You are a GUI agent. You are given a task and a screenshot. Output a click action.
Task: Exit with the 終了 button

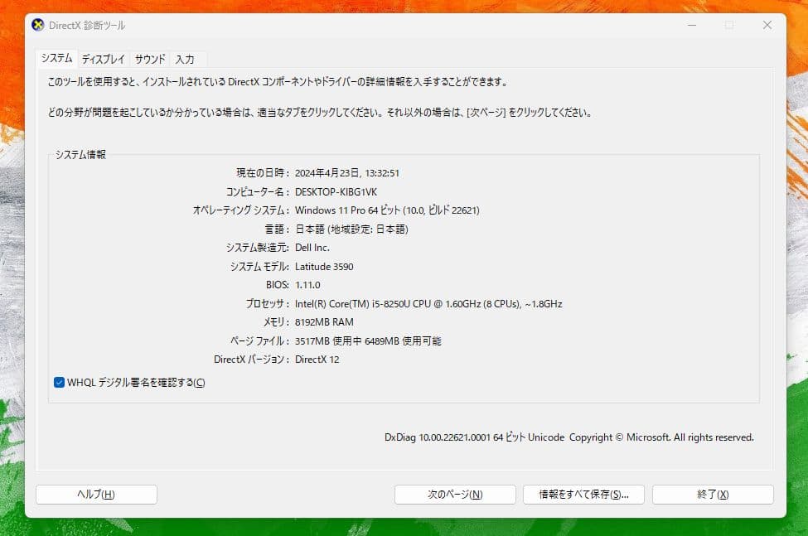click(x=713, y=495)
